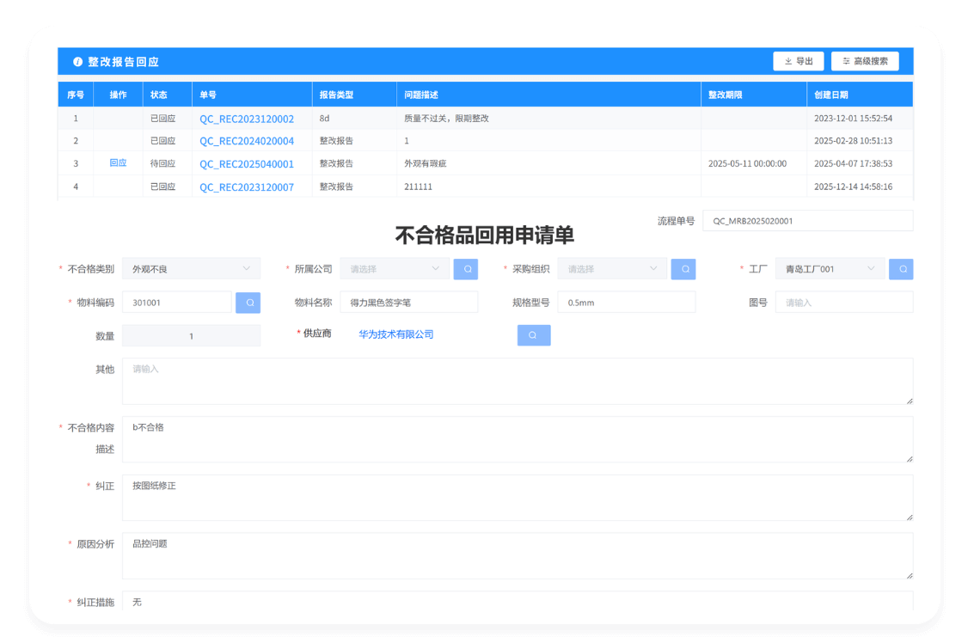Viewport: 968px width, 643px height.
Task: Click the empty 图号 input field
Action: (x=843, y=302)
